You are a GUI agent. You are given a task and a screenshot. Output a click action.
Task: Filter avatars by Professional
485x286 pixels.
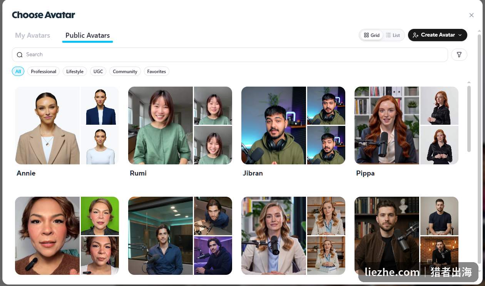coord(43,71)
